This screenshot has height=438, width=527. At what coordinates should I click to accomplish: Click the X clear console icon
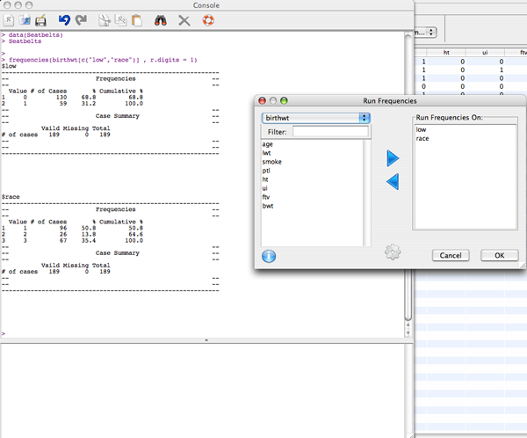184,21
